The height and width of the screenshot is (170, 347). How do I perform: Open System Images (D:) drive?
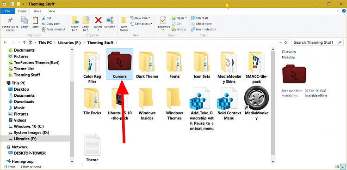click(x=31, y=133)
